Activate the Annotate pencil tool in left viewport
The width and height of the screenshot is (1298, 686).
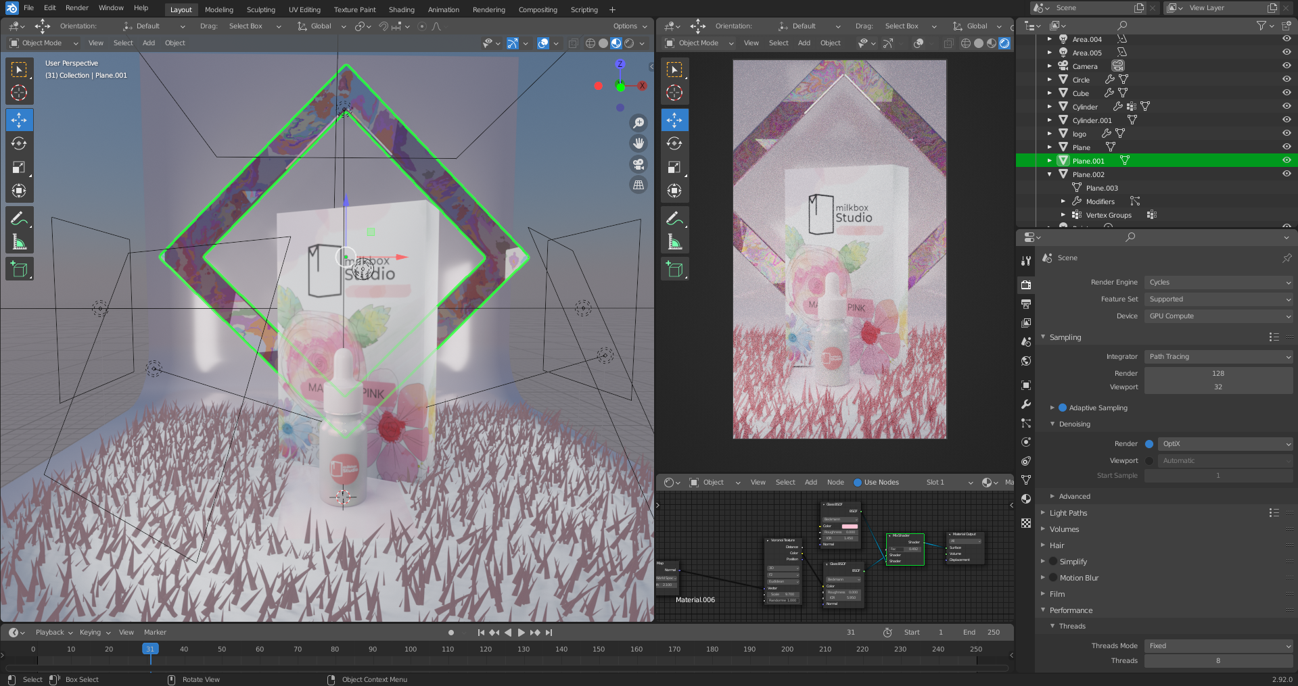[19, 218]
